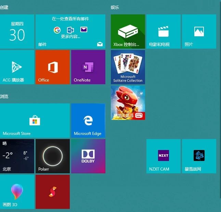Open the Microsoft Store tile

pos(35,121)
